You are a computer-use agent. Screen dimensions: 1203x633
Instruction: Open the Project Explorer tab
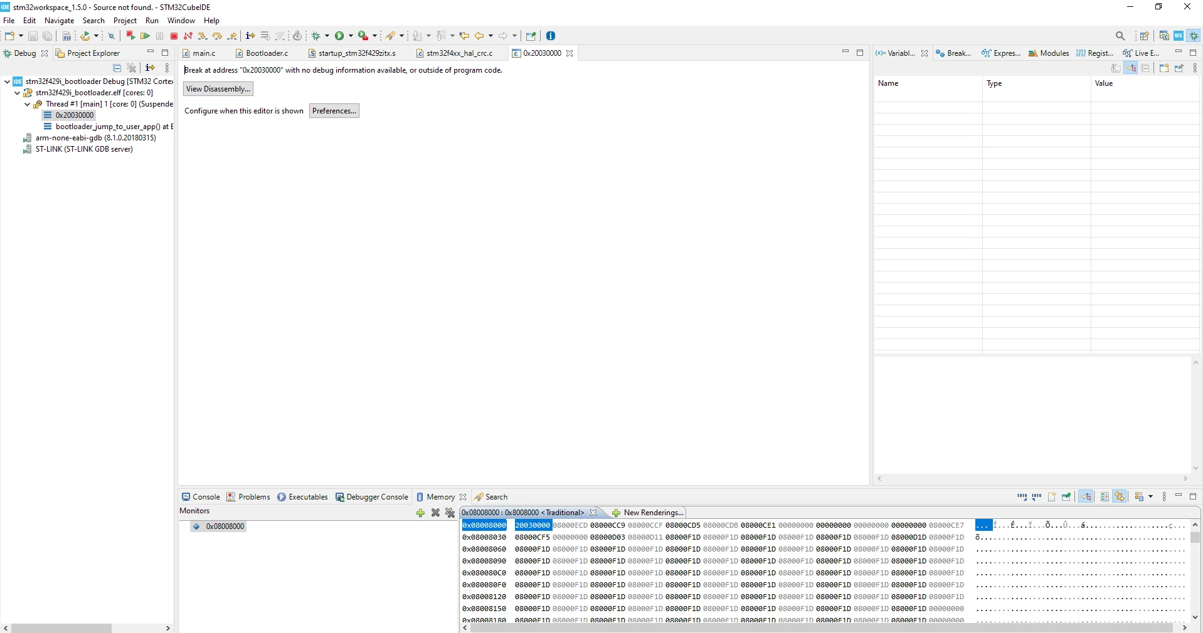point(87,53)
